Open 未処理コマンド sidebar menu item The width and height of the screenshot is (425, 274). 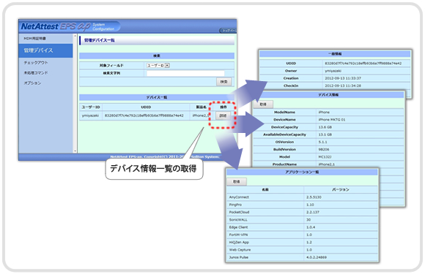click(36, 73)
